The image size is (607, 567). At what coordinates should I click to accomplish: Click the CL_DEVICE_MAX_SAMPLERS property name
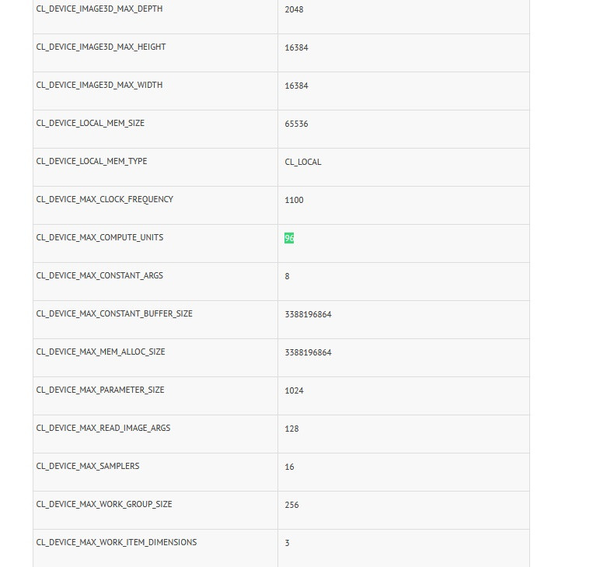tap(88, 466)
